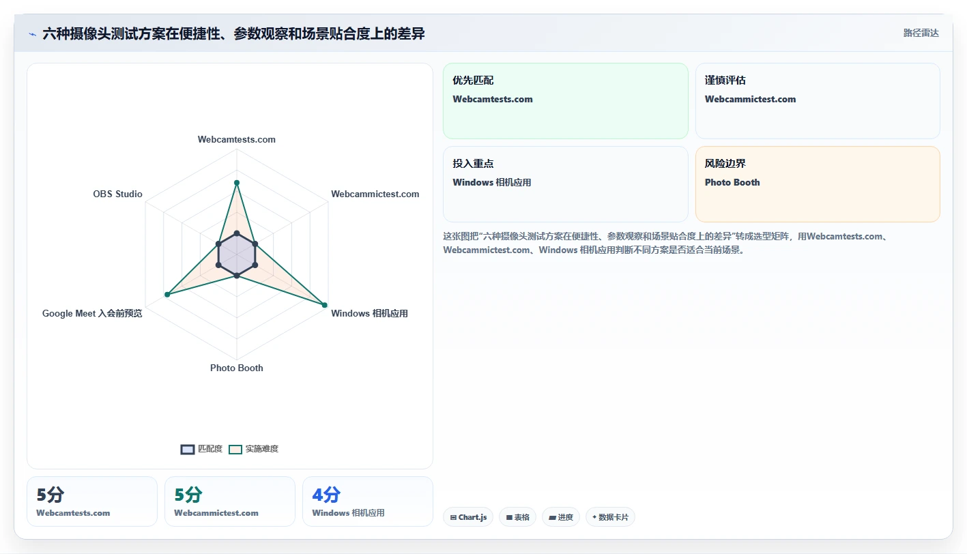
Task: Click the 匹配度 legend color box
Action: pos(188,449)
